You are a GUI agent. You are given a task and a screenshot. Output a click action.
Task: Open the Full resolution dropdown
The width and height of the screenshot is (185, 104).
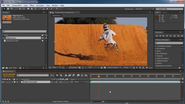[94, 68]
